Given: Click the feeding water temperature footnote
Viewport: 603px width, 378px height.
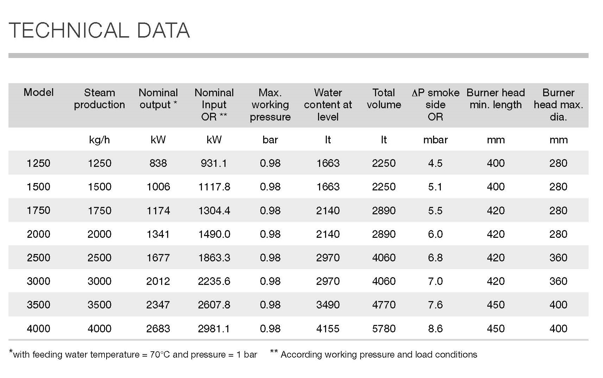Looking at the screenshot, I should (x=134, y=354).
